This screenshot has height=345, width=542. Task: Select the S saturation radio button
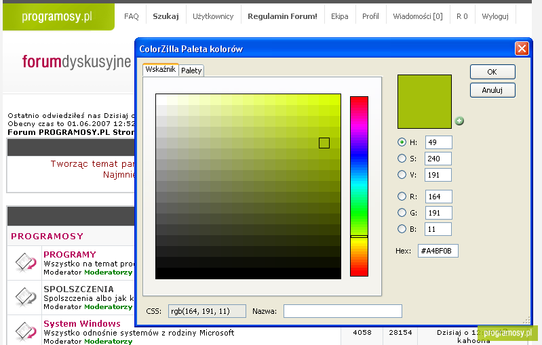tap(402, 158)
